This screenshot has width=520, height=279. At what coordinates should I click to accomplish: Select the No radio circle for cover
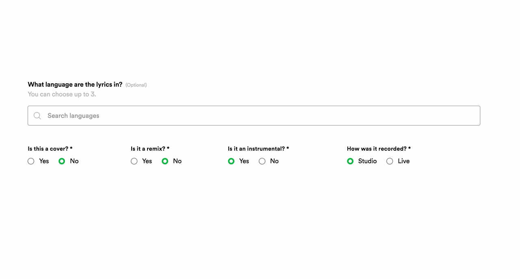tap(62, 161)
